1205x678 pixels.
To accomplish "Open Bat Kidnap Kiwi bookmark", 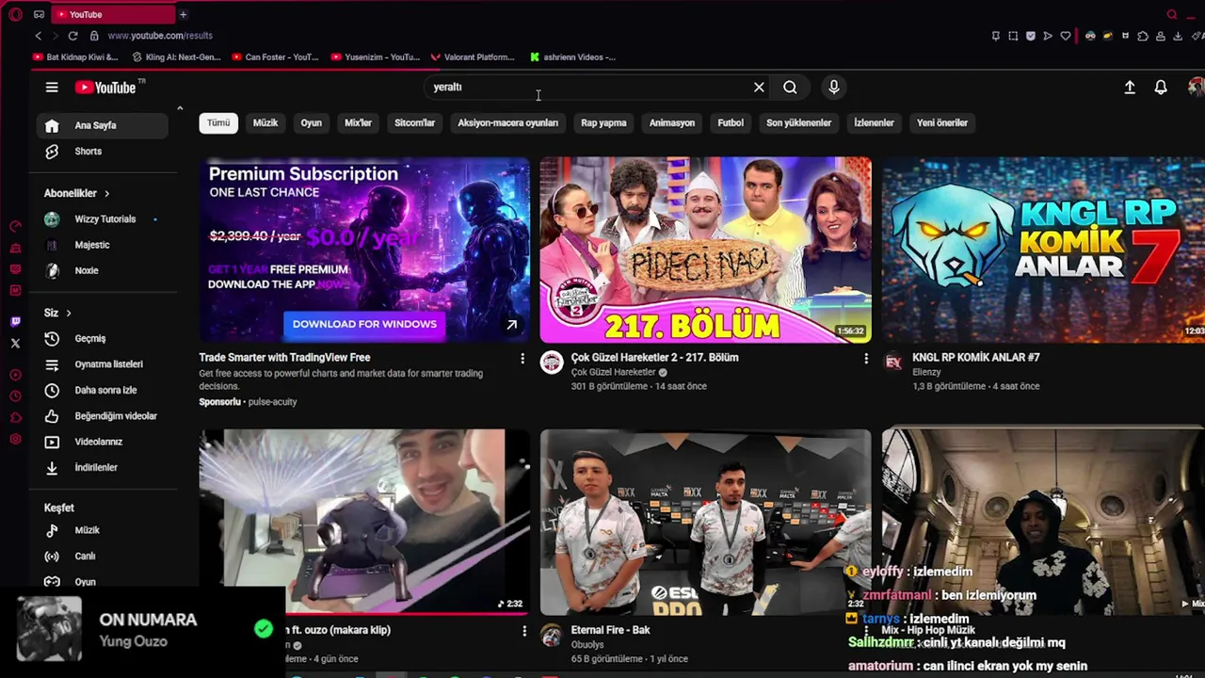I will point(75,57).
